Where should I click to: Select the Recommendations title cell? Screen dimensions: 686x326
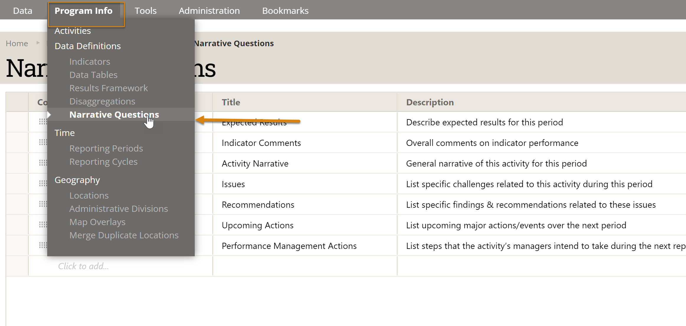258,204
